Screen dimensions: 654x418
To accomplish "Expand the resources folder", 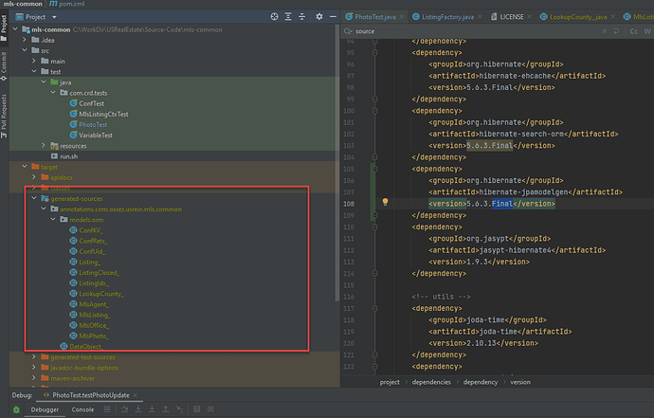I will (x=44, y=146).
